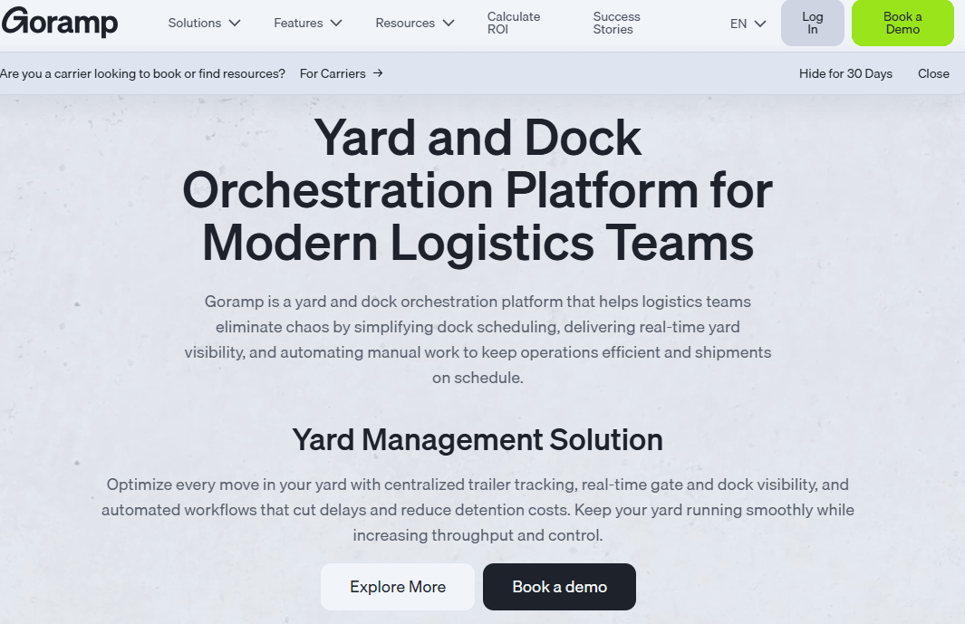The height and width of the screenshot is (624, 965).
Task: Click the green Book a Demo button
Action: 902,23
